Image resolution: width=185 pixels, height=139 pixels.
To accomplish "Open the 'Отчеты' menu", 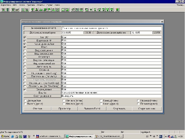I will [40, 5].
